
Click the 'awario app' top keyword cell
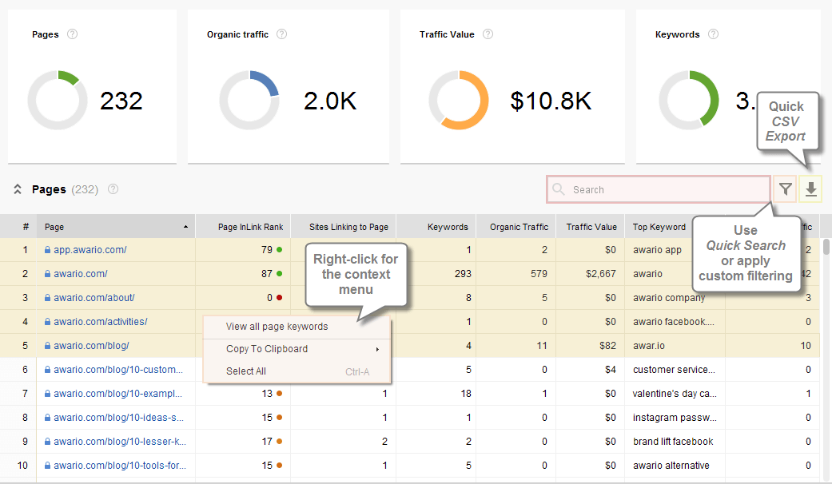[x=657, y=250]
